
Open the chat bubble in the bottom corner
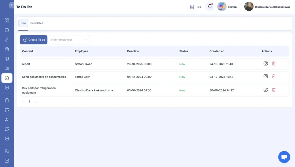[284, 157]
